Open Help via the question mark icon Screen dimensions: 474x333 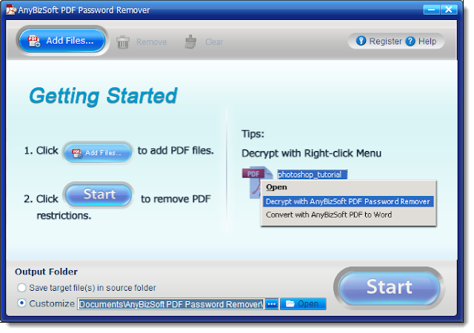[x=410, y=41]
